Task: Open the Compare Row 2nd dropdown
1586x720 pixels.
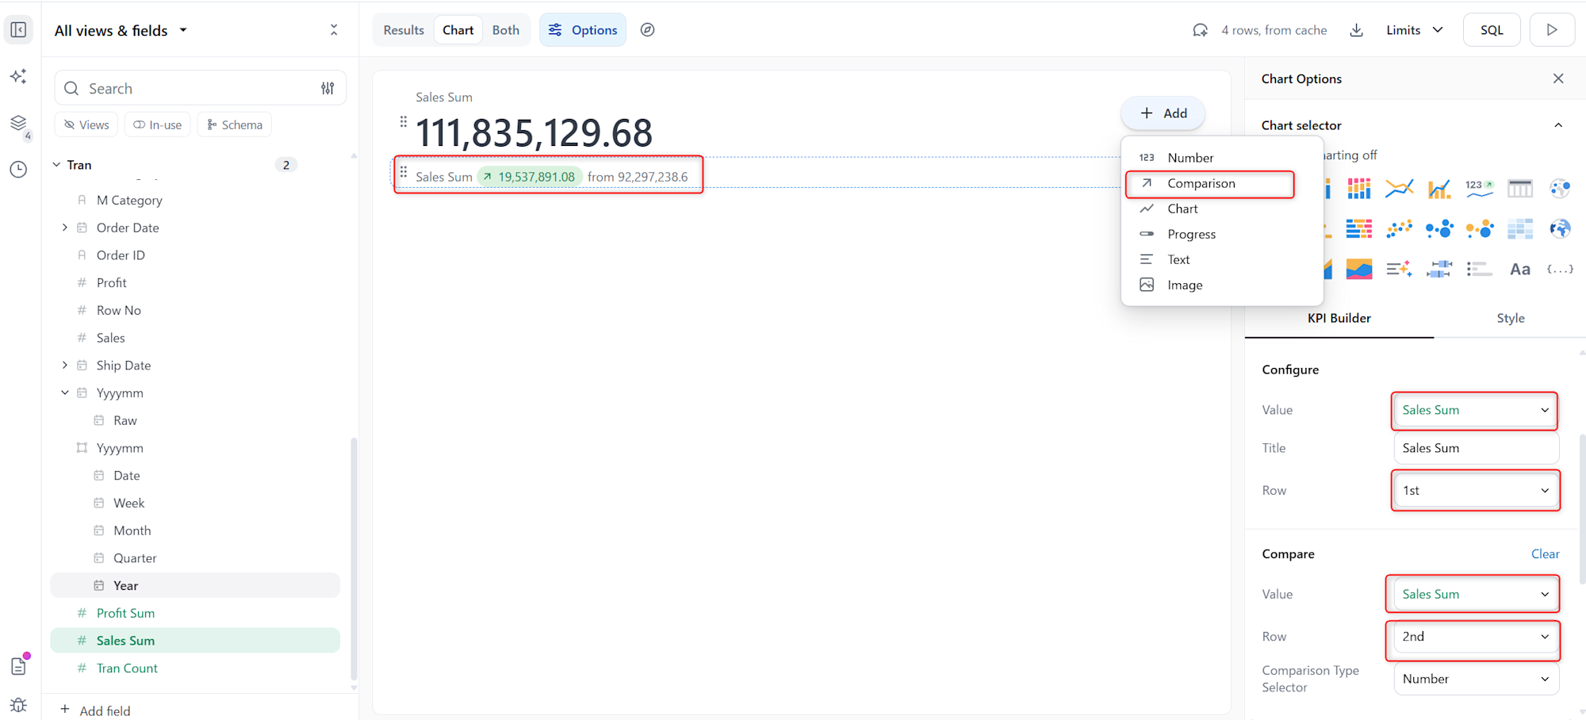Action: click(1475, 637)
